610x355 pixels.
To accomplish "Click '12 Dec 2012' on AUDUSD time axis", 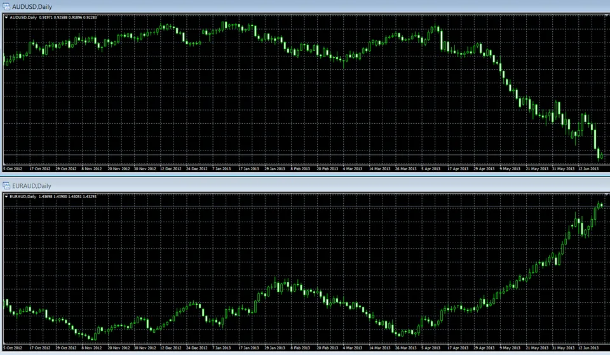I will click(x=171, y=169).
